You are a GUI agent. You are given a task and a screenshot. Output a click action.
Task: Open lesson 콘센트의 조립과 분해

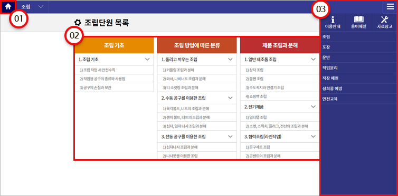click(x=280, y=155)
